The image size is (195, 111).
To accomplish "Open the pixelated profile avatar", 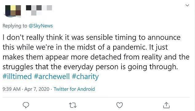I will 13,11.
